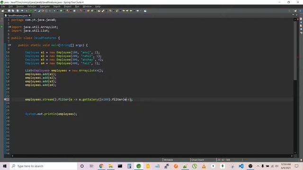The height and width of the screenshot is (170, 303).
Task: Open Chrome from the taskbar
Action: coord(101,166)
